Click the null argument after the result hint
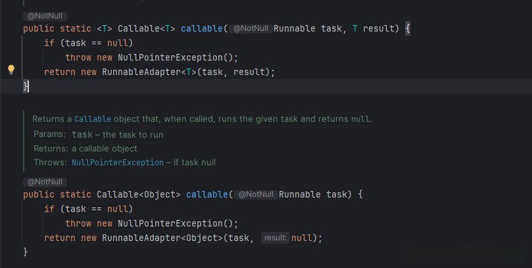 [x=302, y=238]
